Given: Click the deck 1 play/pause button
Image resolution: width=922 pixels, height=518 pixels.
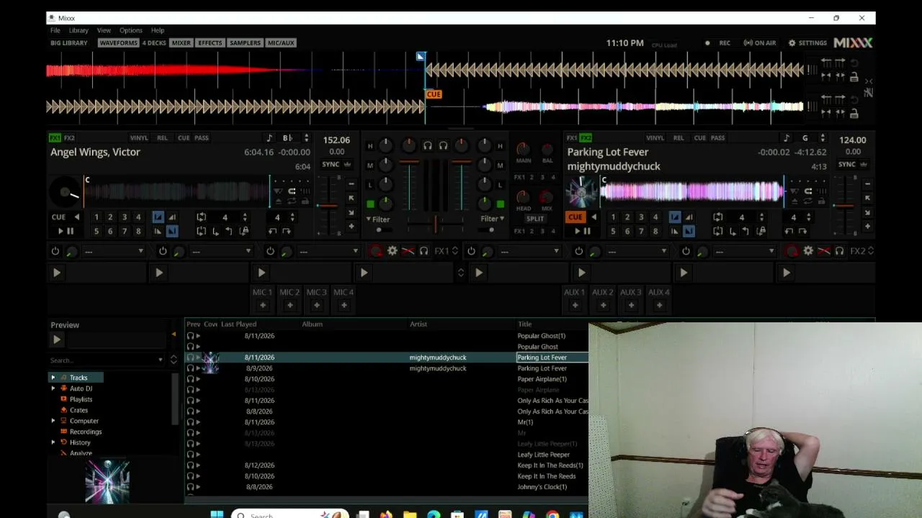Looking at the screenshot, I should (x=65, y=231).
